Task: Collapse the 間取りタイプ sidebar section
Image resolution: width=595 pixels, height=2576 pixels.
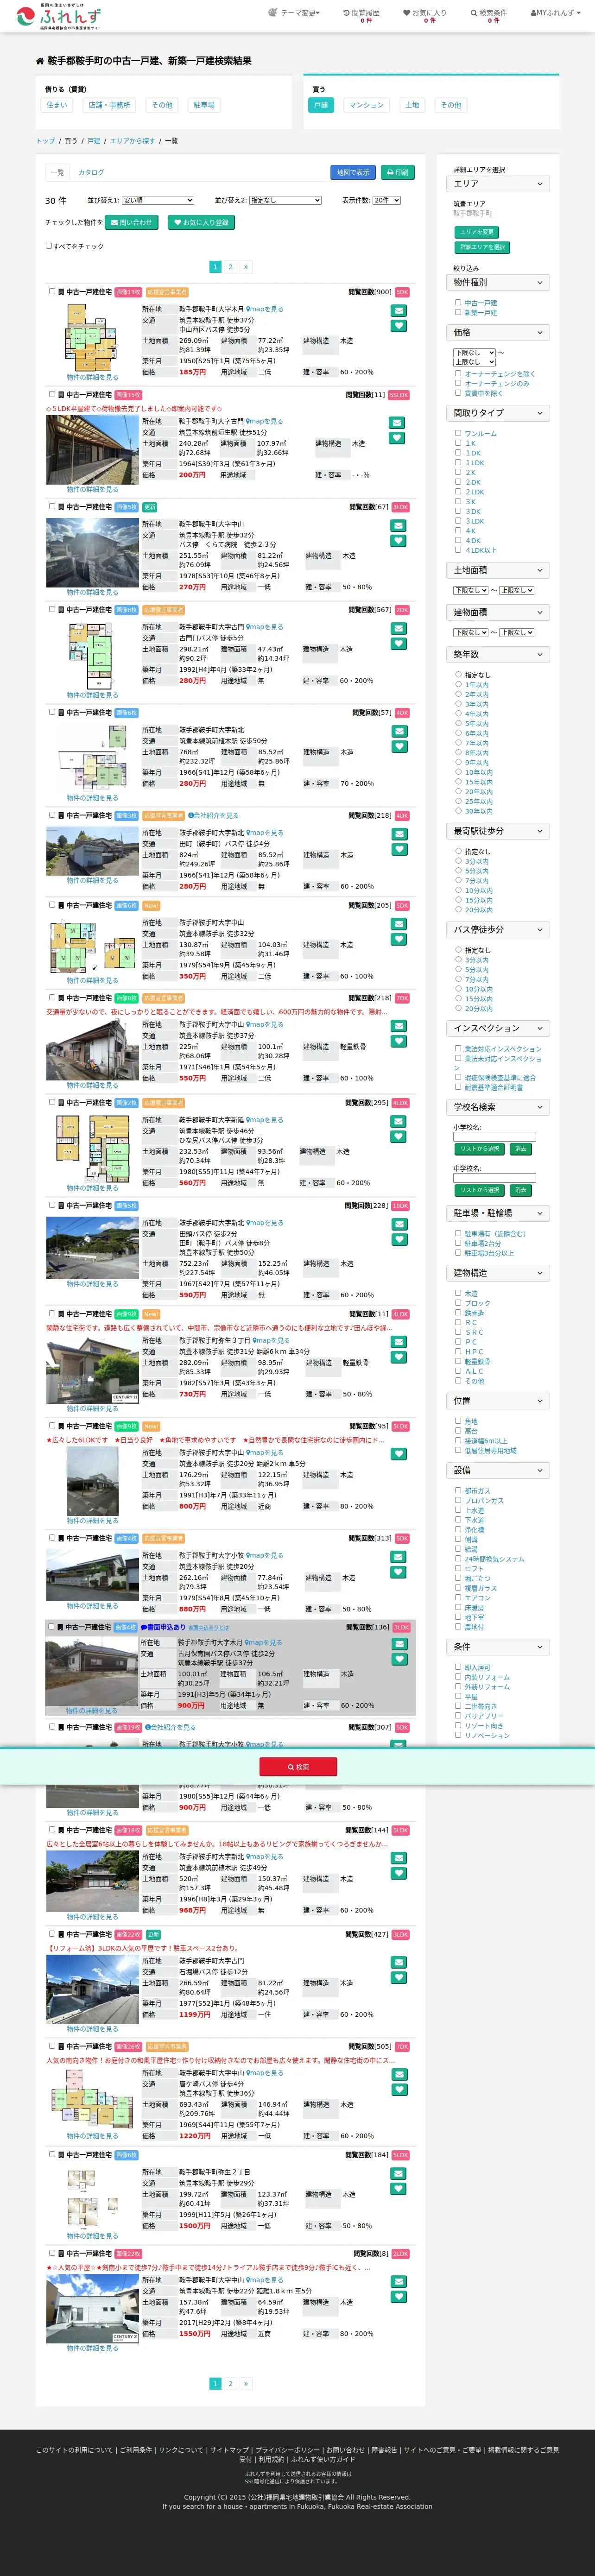Action: point(498,413)
